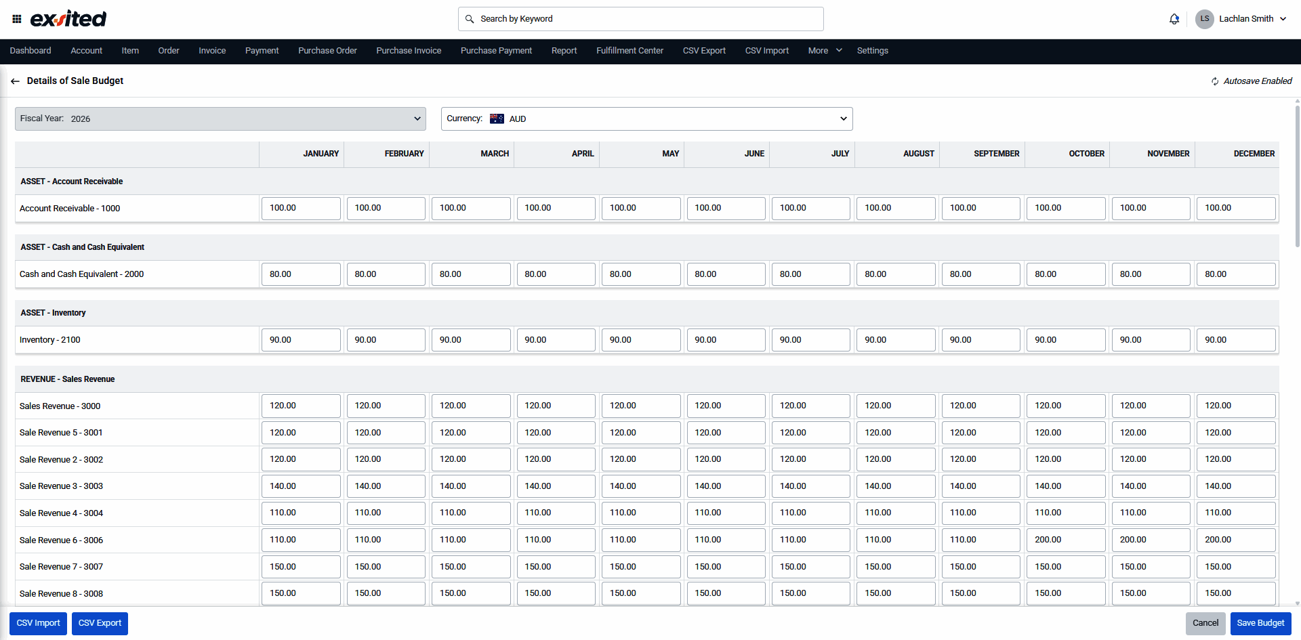Click the LS user avatar

tap(1204, 19)
